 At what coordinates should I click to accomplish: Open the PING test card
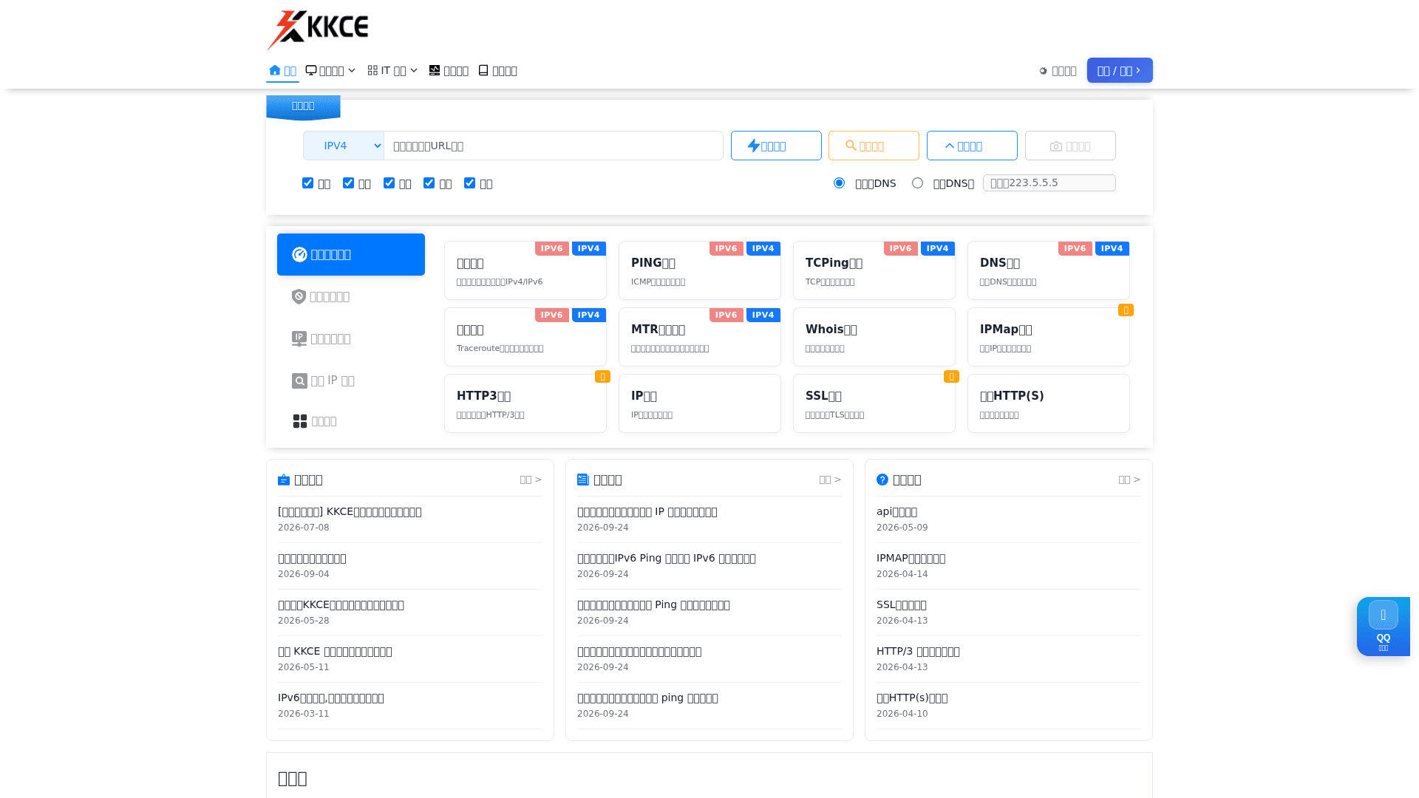click(700, 270)
